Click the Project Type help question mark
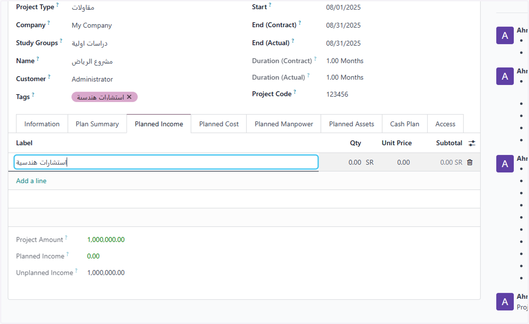529x324 pixels. point(57,5)
